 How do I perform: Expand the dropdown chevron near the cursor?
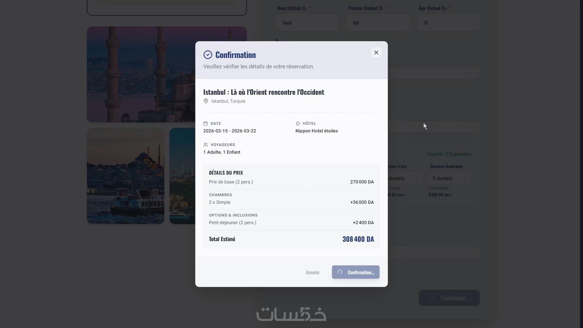point(470,127)
